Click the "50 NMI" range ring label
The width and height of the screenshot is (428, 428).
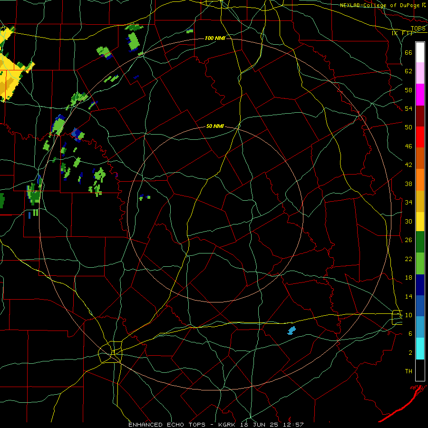[x=215, y=126]
